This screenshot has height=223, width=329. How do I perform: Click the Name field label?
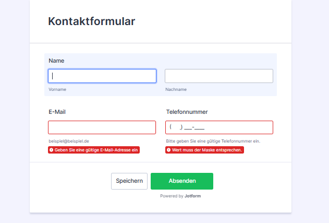pyautogui.click(x=56, y=61)
